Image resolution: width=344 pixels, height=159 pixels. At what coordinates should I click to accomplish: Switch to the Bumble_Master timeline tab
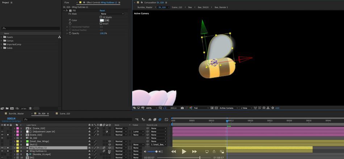click(x=16, y=114)
